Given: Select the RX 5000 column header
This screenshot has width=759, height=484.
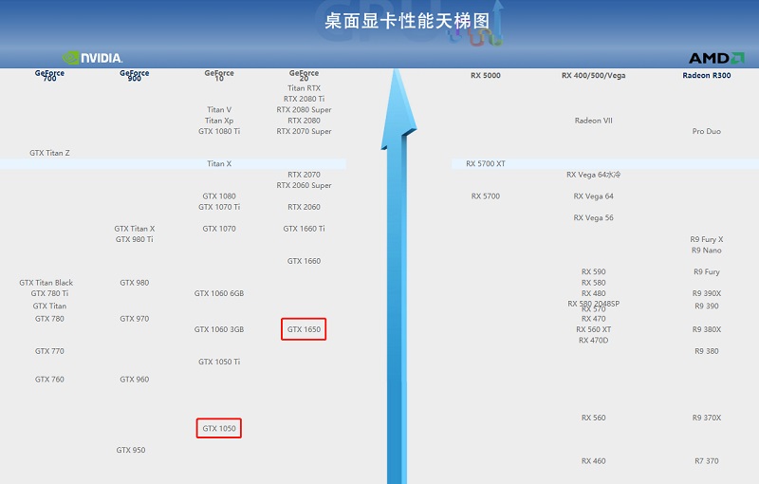Looking at the screenshot, I should pos(486,76).
